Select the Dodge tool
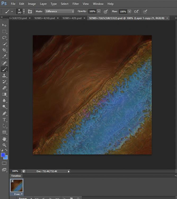 point(4,107)
